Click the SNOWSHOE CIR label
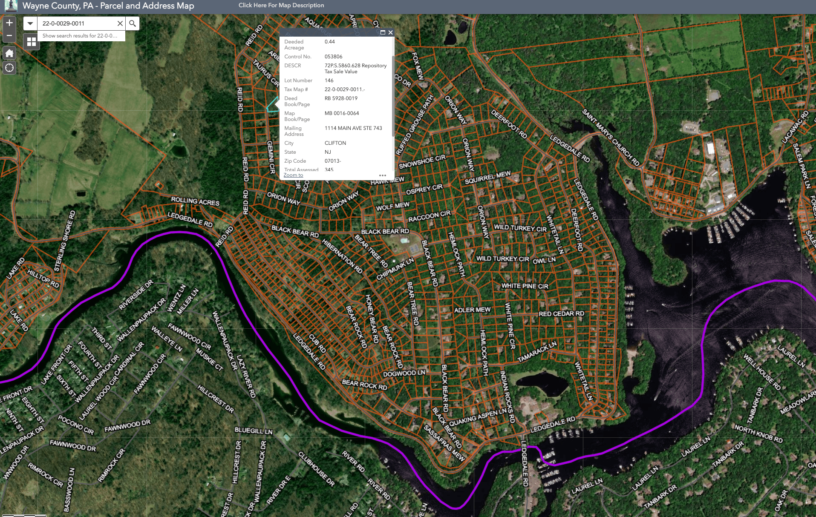 422,161
